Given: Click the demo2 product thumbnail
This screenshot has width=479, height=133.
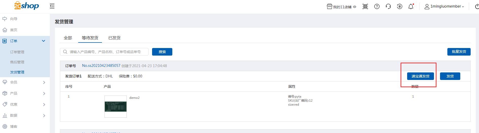Looking at the screenshot, I should click(x=116, y=107).
